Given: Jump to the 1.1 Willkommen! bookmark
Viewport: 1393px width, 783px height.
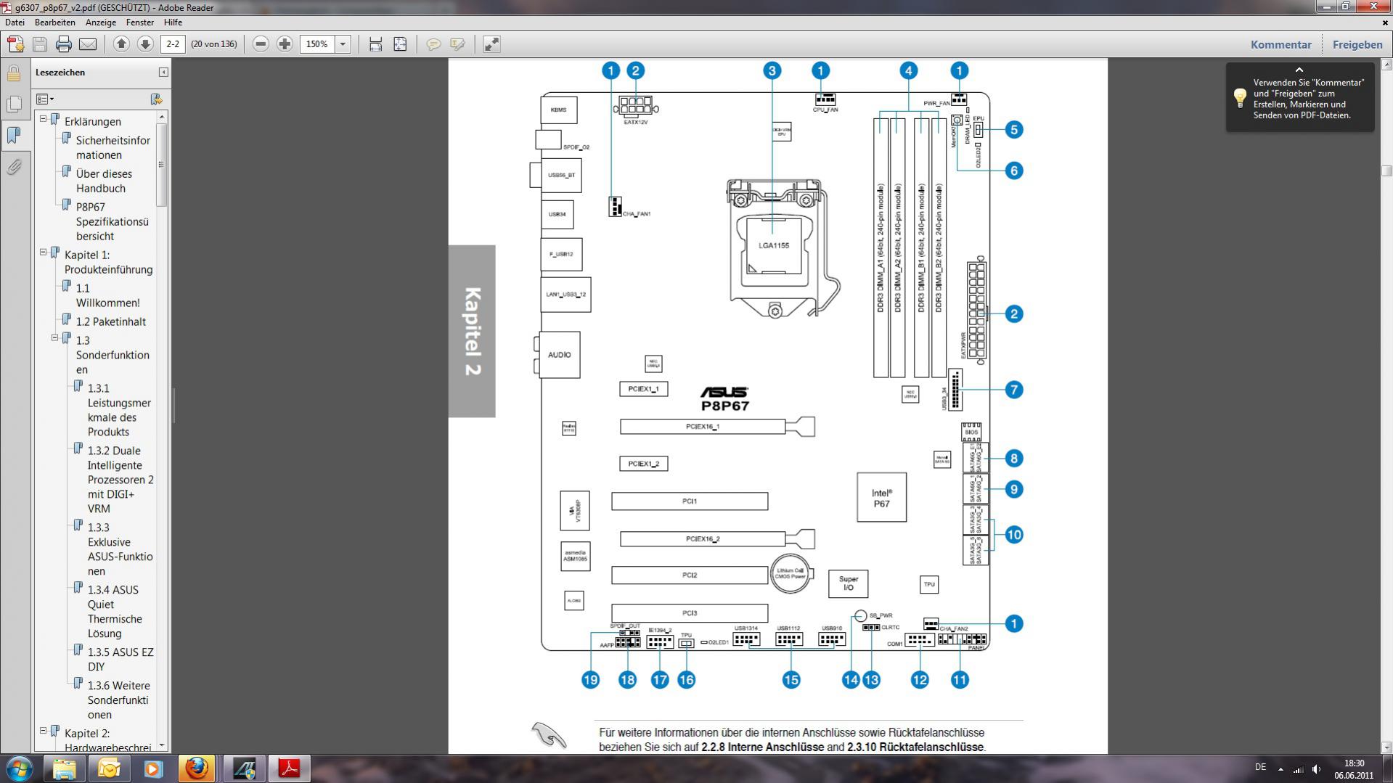Looking at the screenshot, I should [107, 295].
